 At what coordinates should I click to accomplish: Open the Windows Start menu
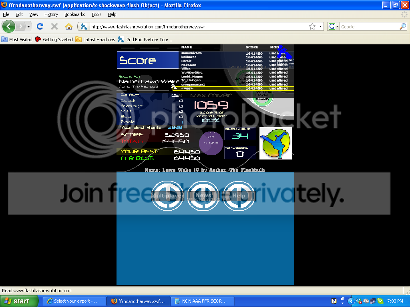(17, 301)
